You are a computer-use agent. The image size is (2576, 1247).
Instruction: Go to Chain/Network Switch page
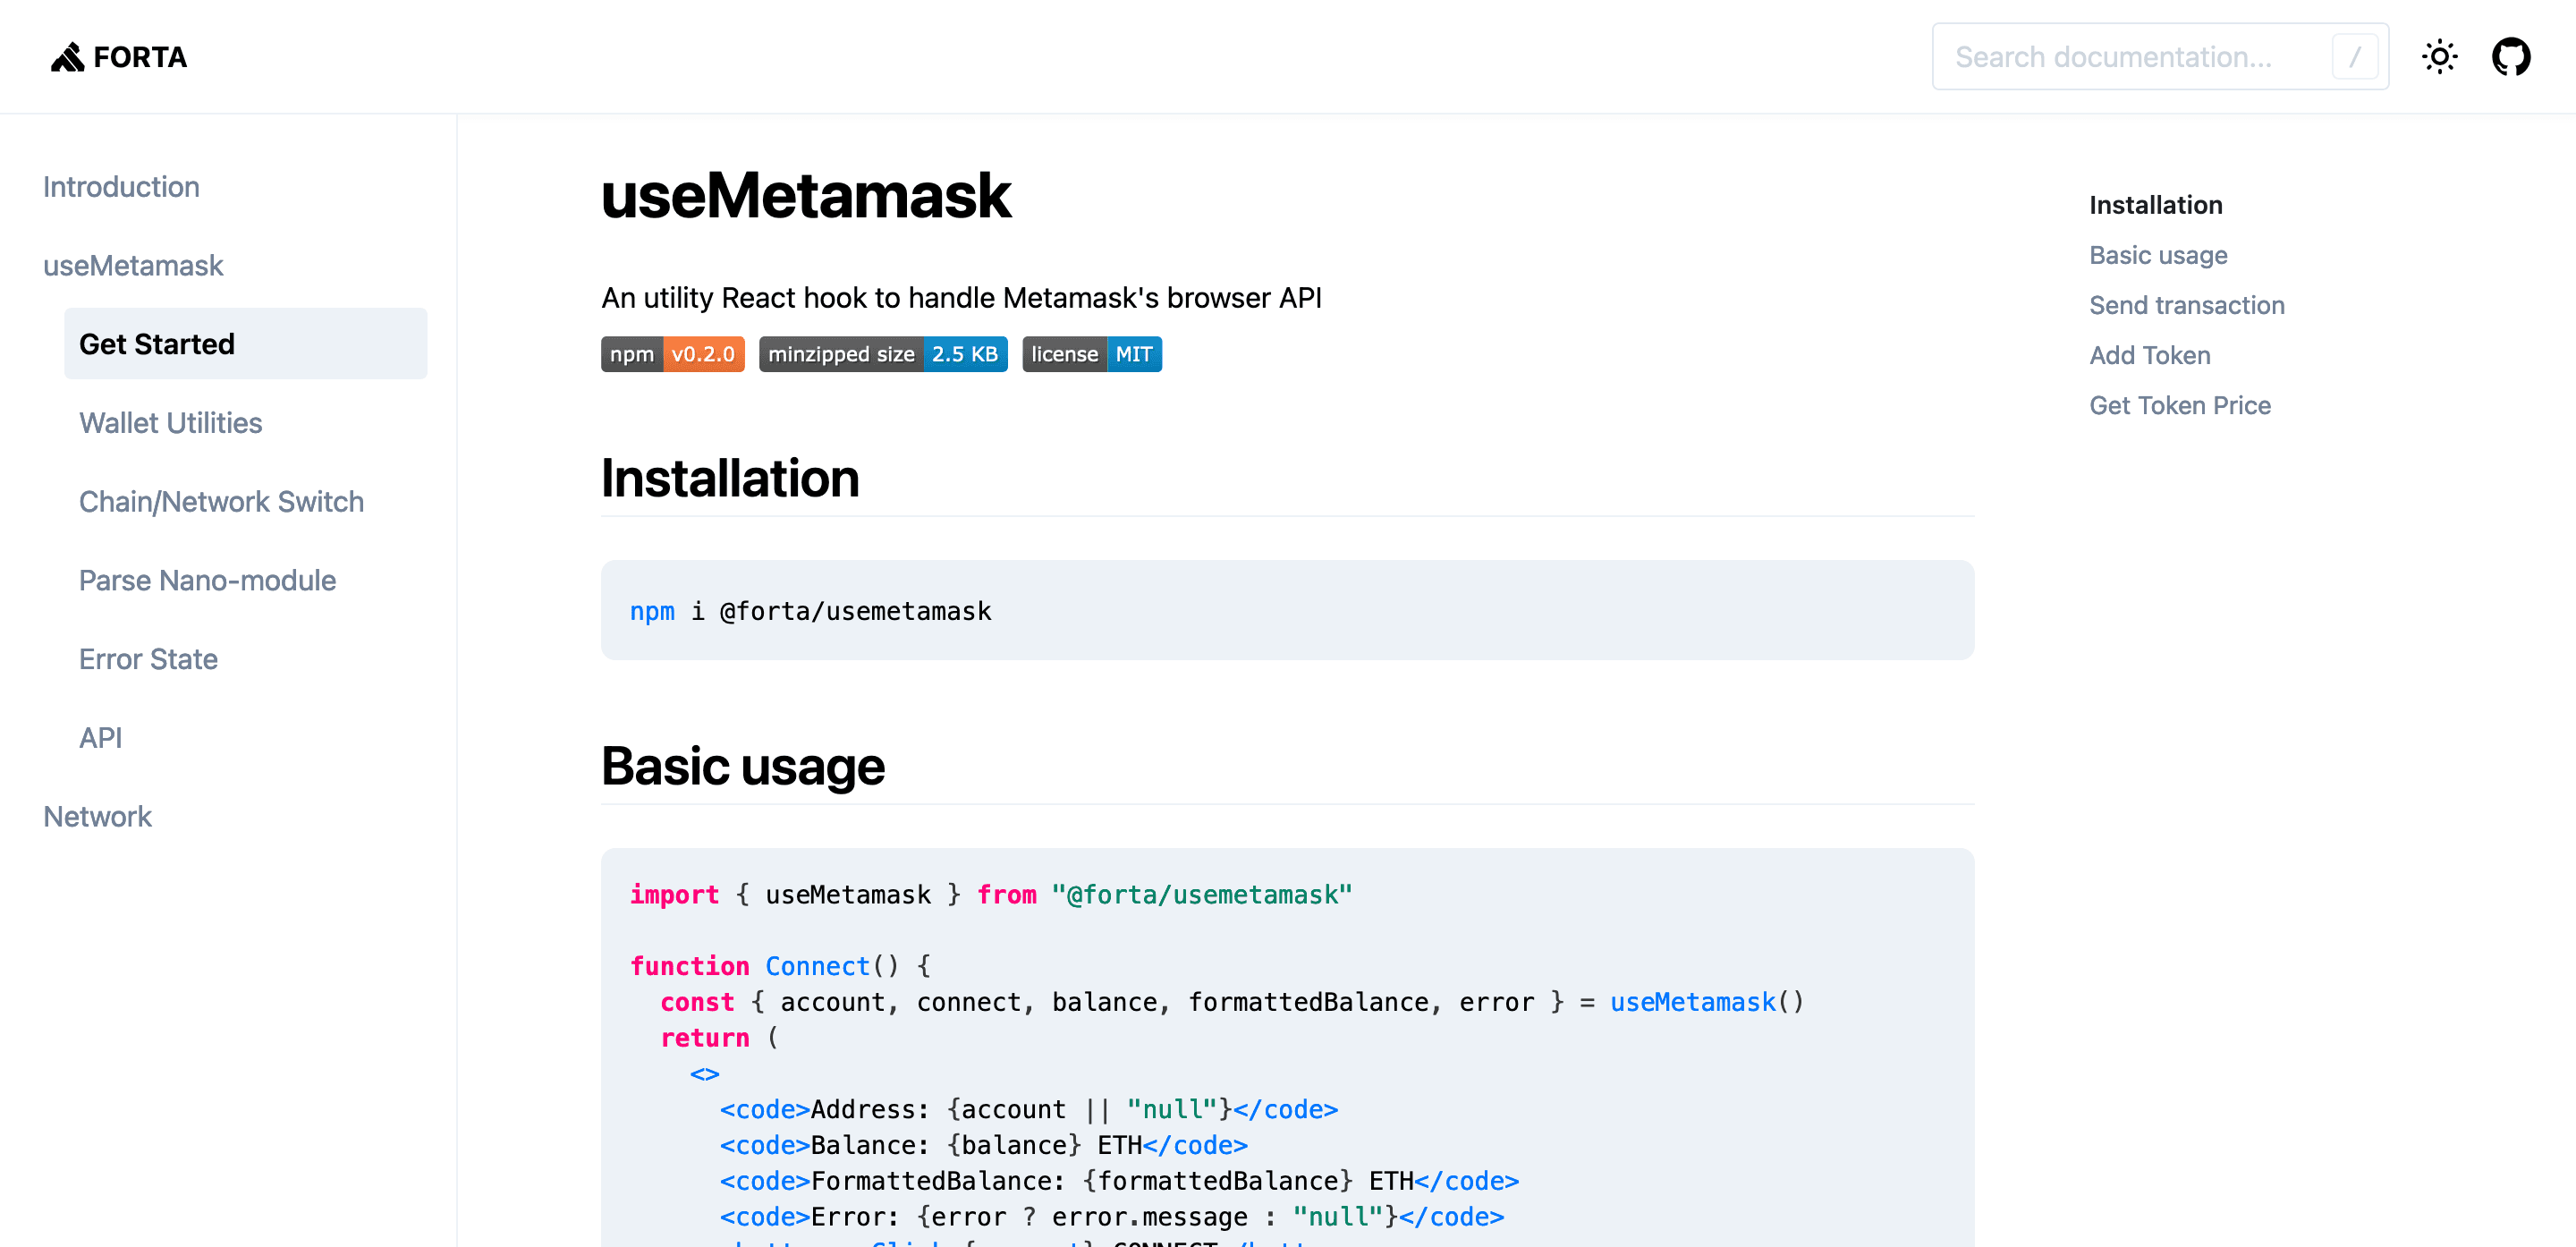coord(221,502)
